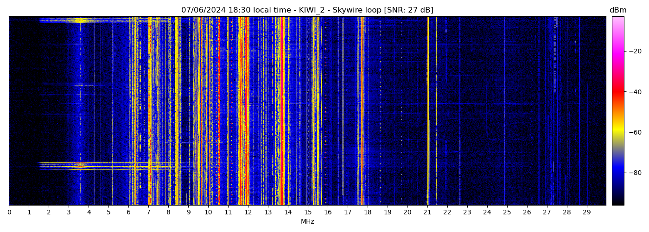Click the red signal band near 17.7 MHz
649x232 pixels.
pyautogui.click(x=362, y=111)
